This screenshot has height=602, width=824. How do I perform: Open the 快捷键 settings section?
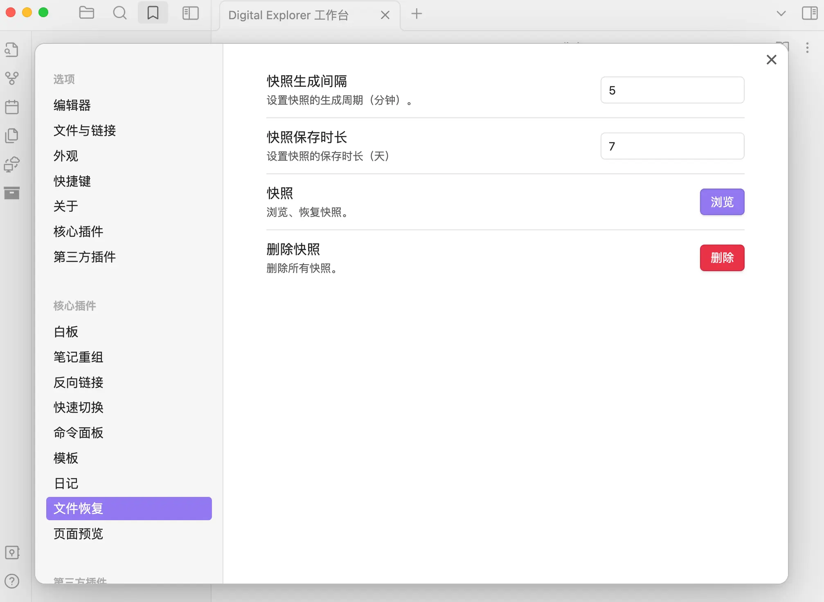pyautogui.click(x=72, y=181)
